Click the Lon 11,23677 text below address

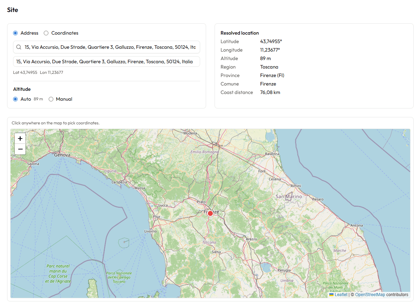52,73
